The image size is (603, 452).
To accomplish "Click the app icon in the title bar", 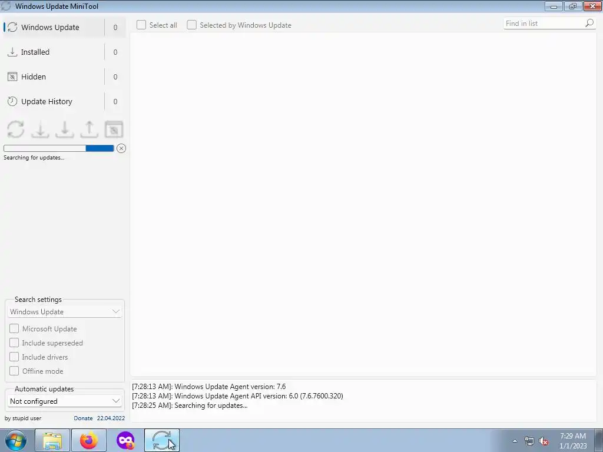I will (x=6, y=6).
